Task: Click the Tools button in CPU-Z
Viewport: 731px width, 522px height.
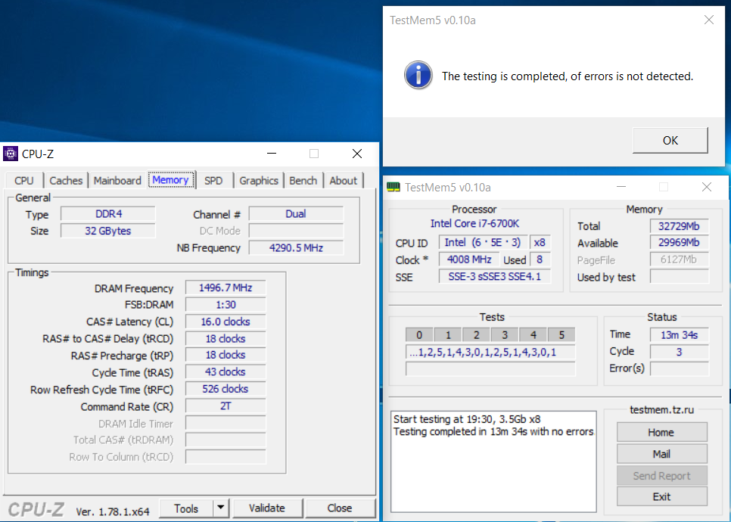Action: coord(186,508)
